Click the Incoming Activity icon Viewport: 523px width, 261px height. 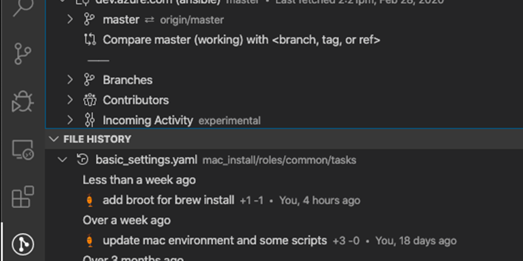coord(89,120)
